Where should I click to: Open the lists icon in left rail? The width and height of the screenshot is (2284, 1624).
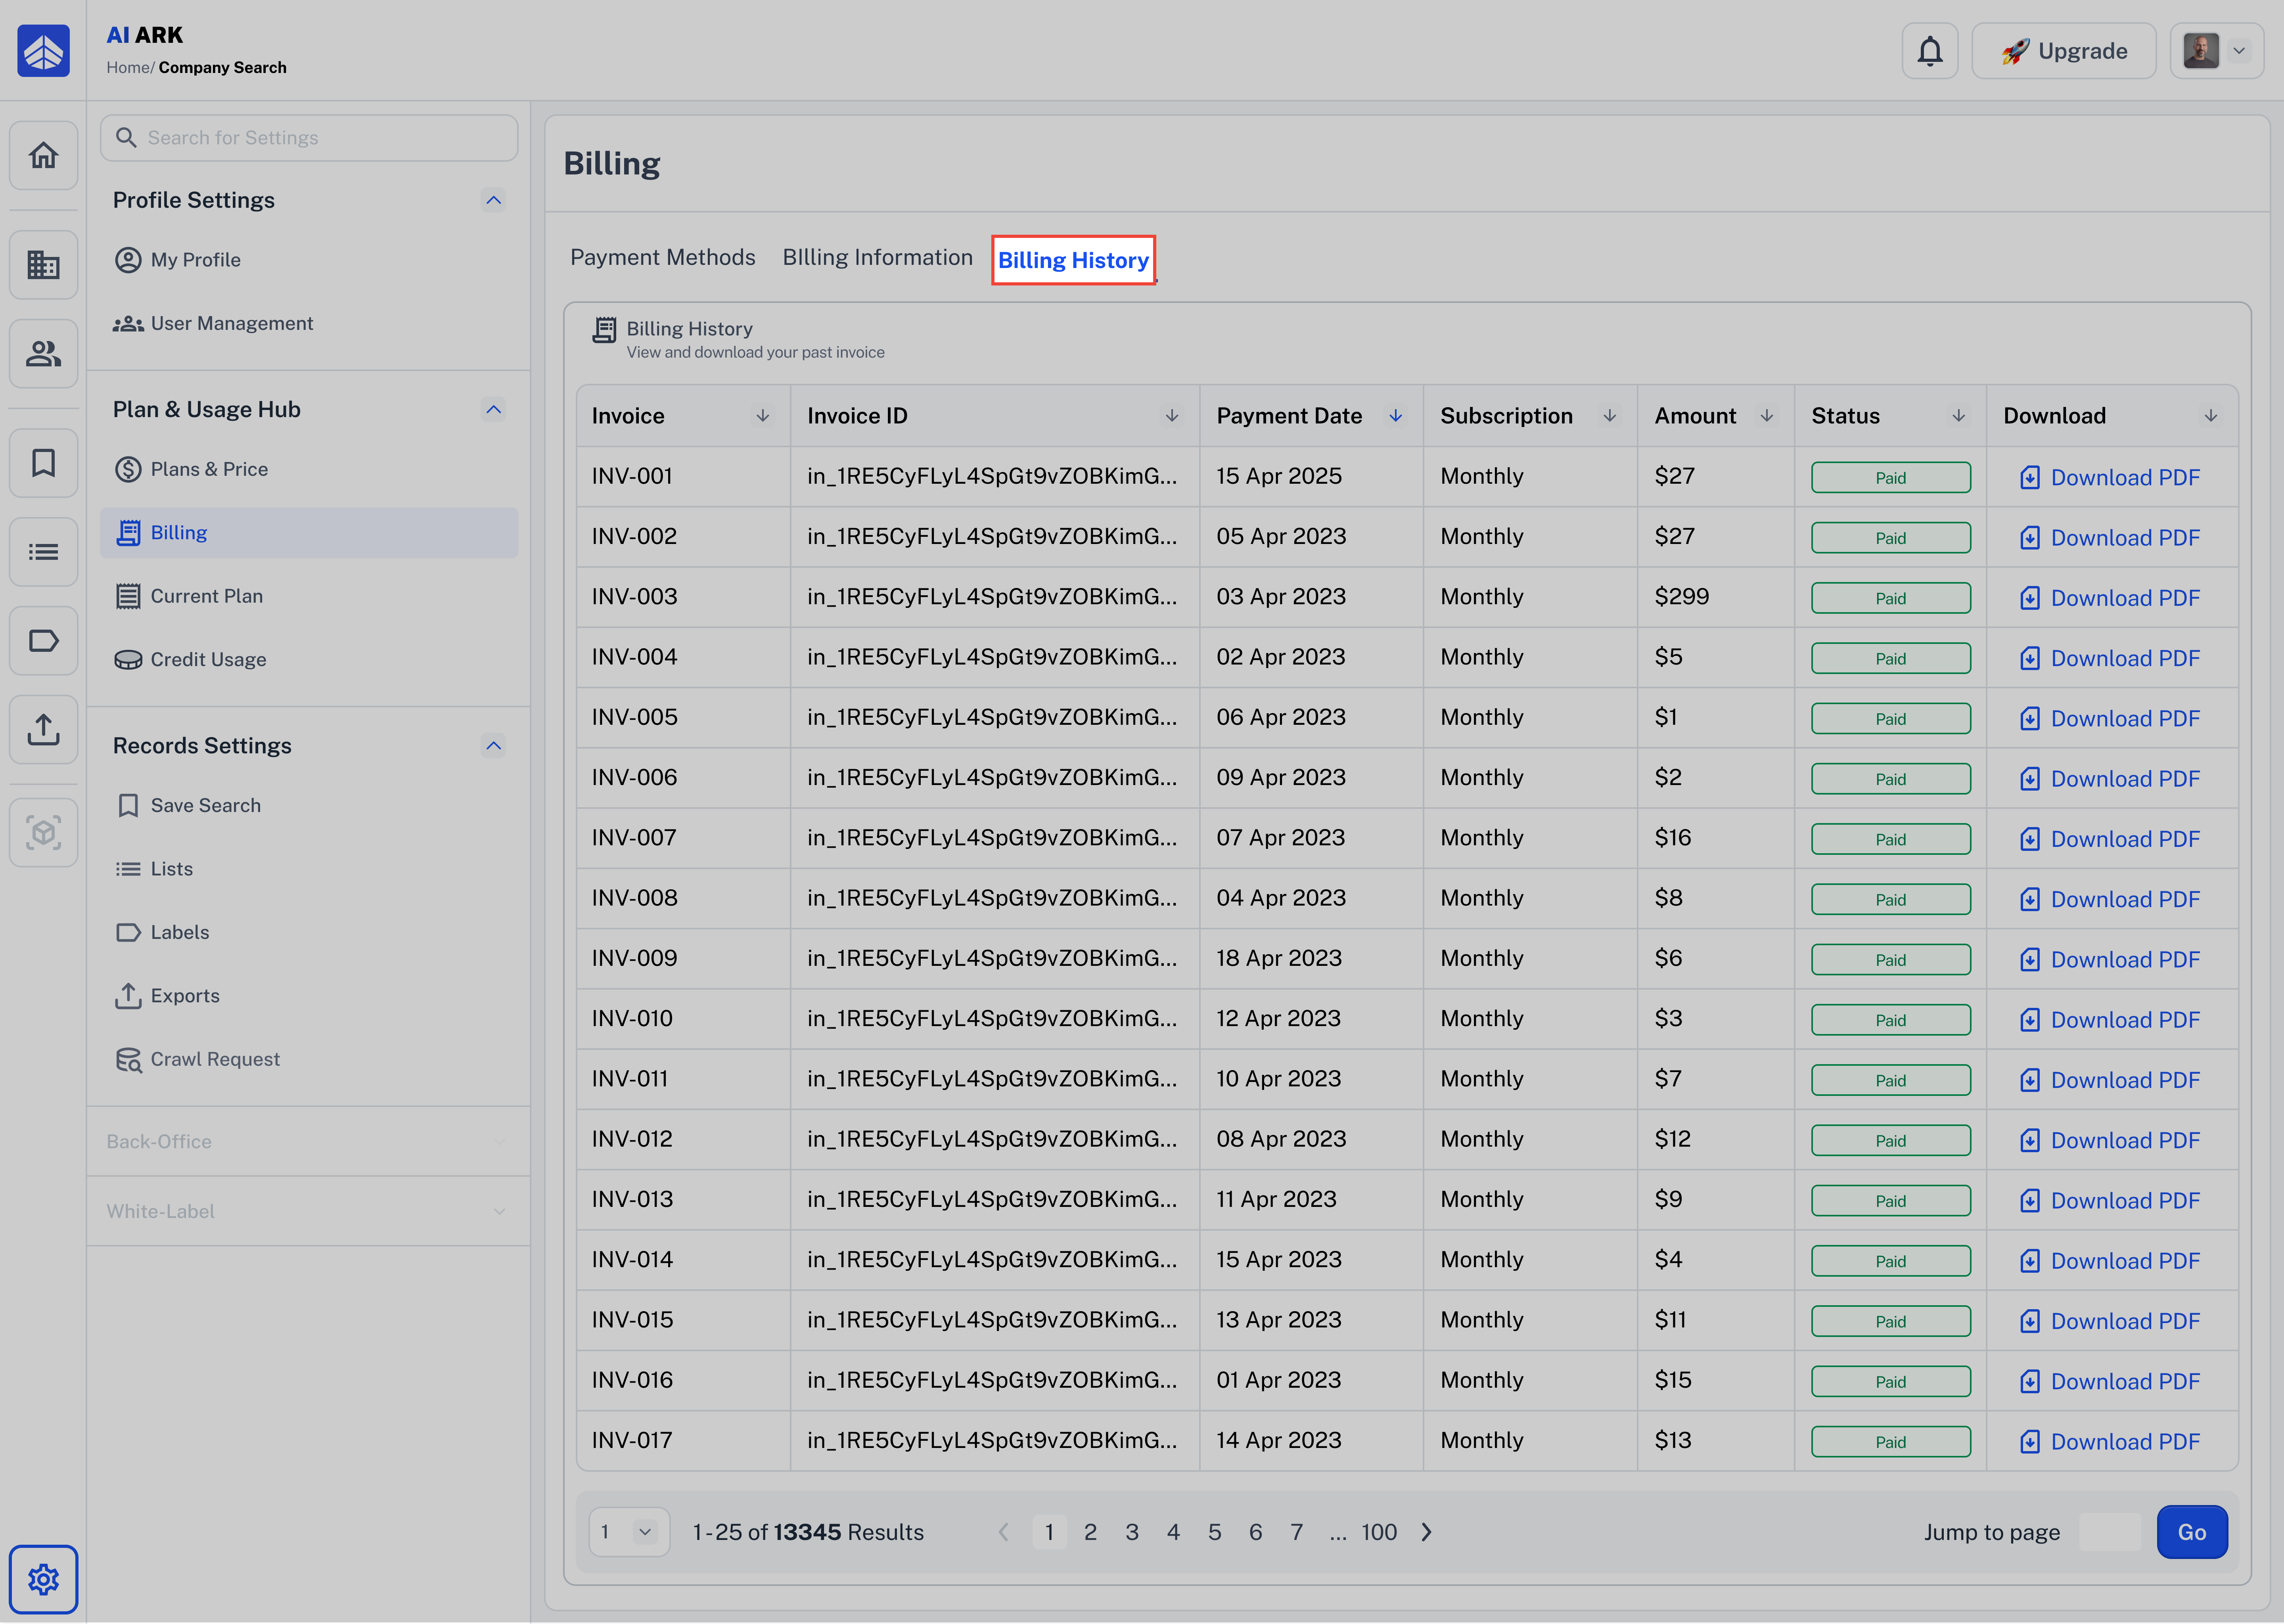click(x=43, y=551)
